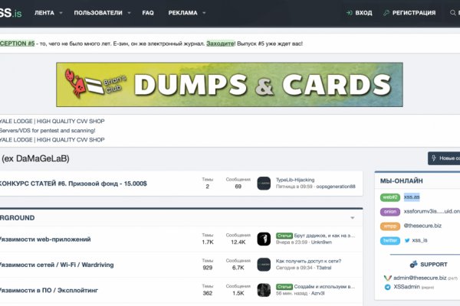Click the green web#2 badge

point(390,197)
